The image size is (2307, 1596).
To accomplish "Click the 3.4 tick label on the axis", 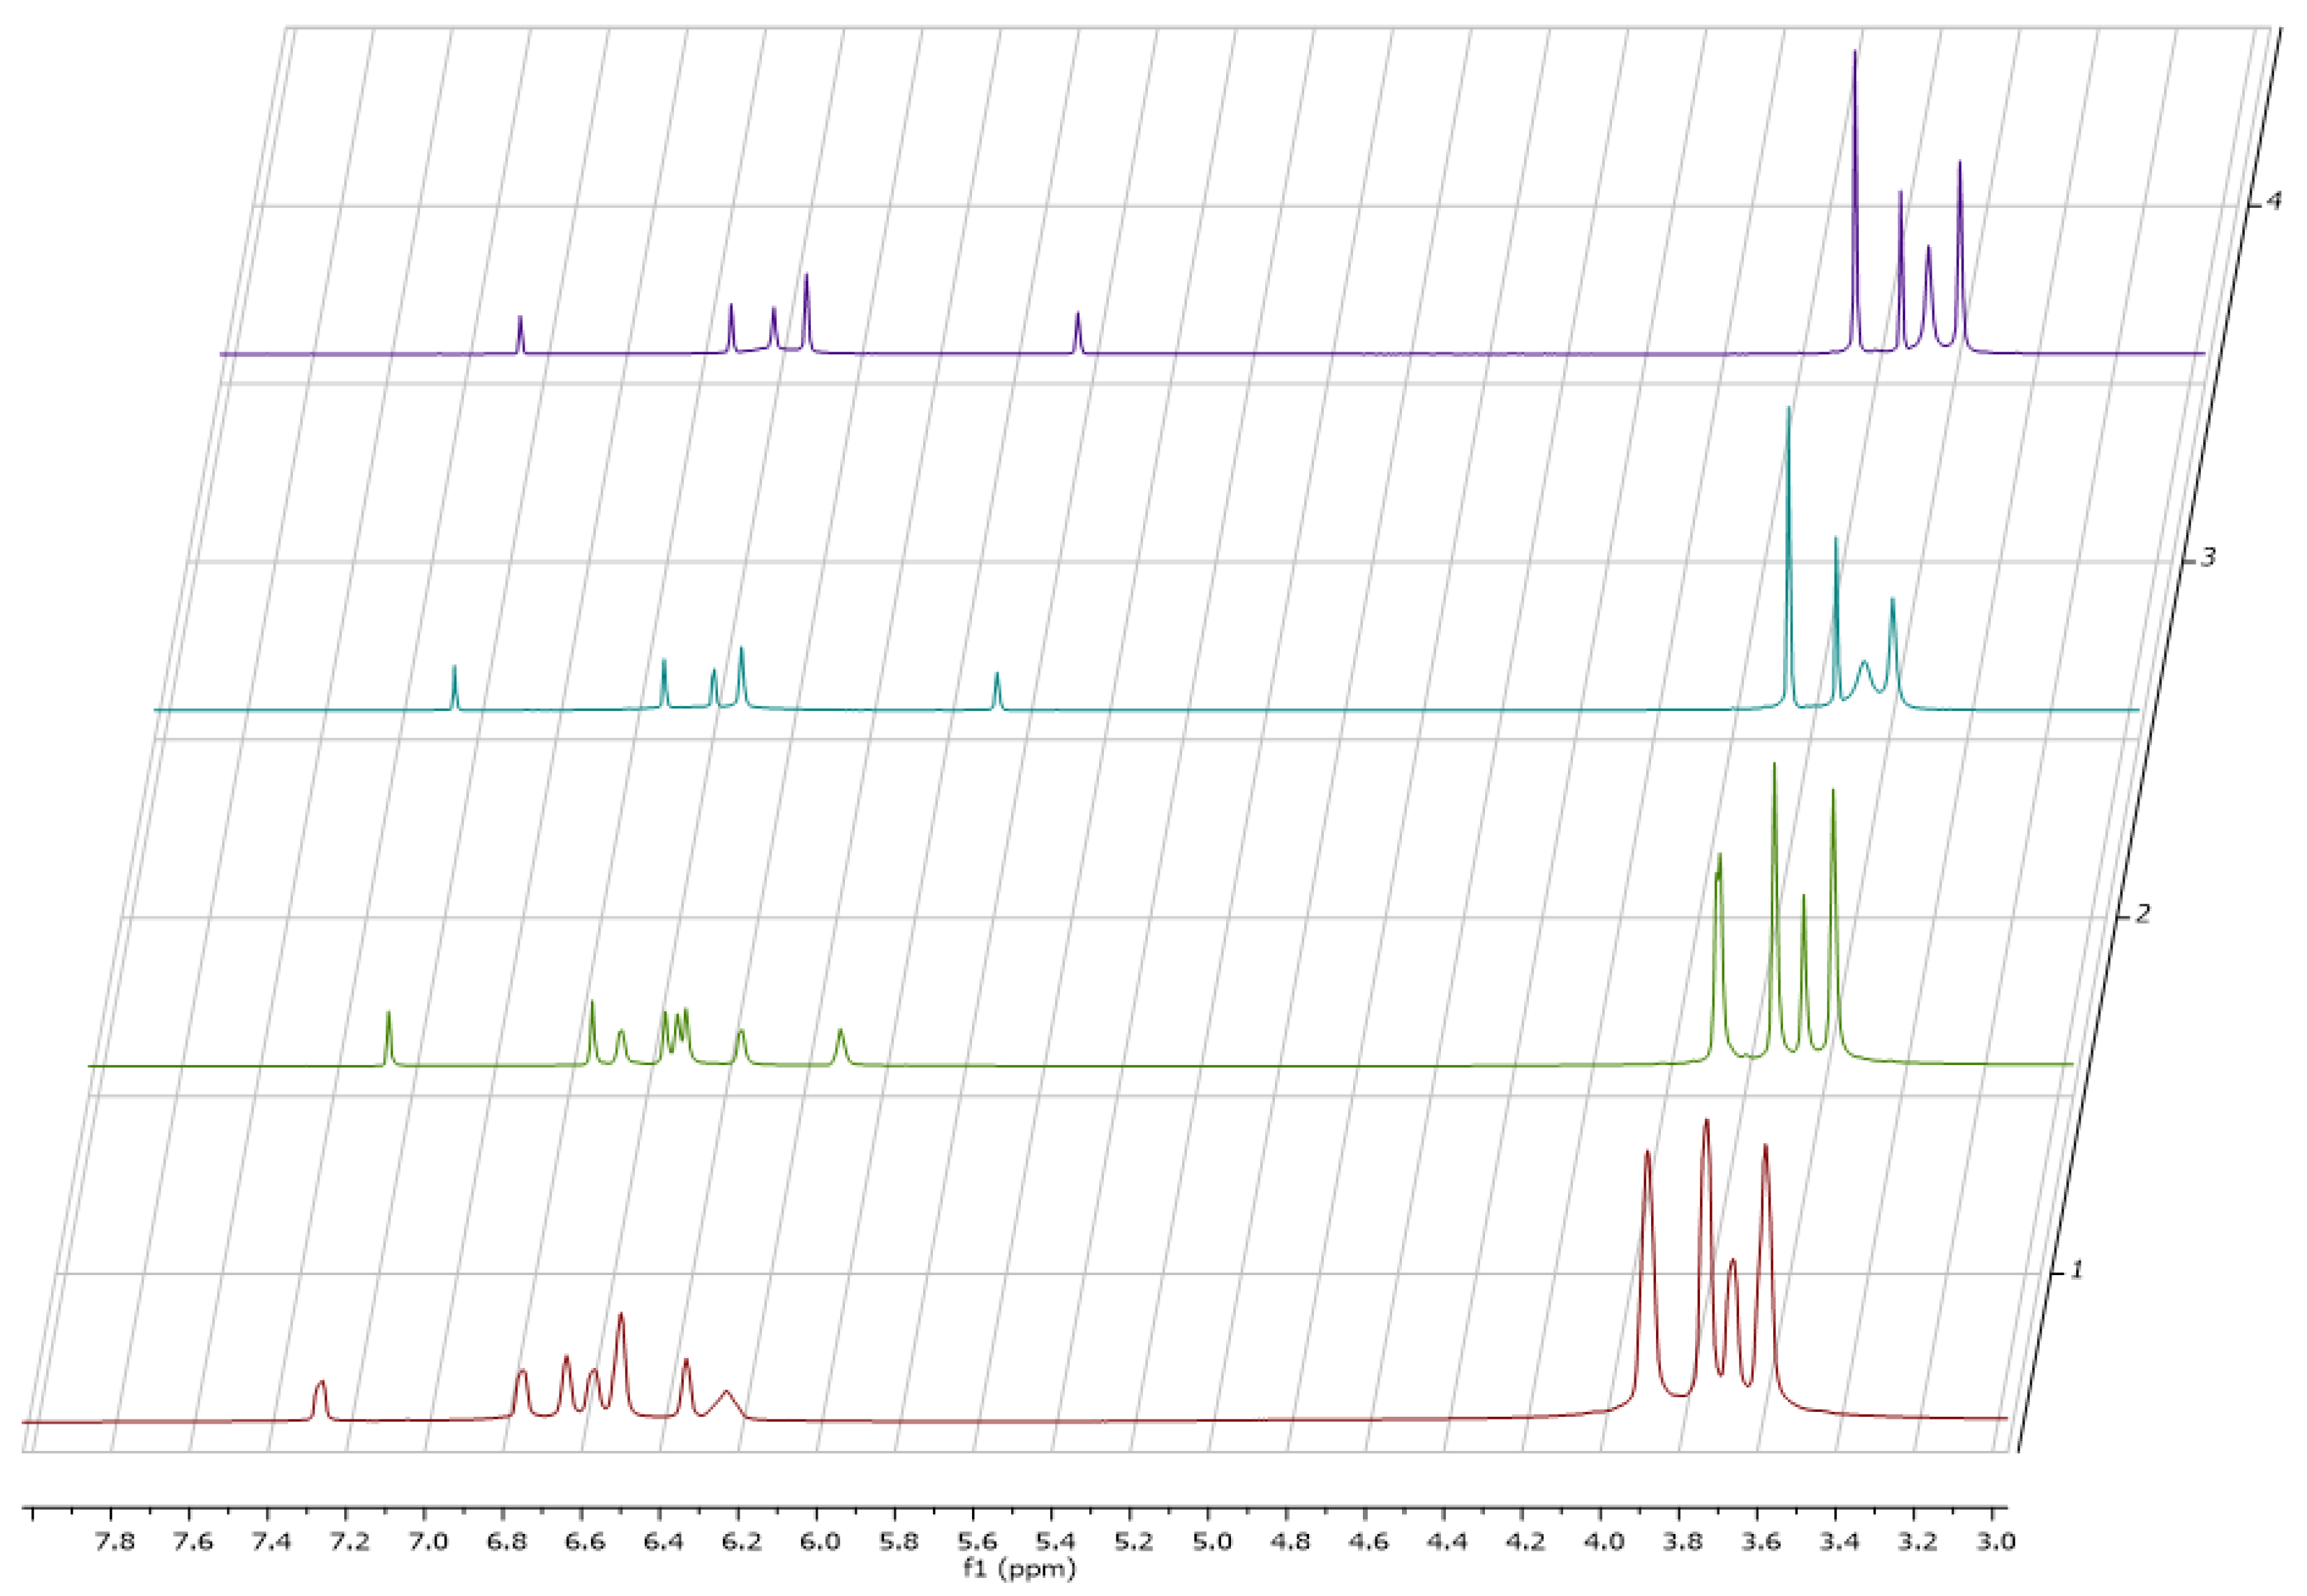I will point(1839,1541).
